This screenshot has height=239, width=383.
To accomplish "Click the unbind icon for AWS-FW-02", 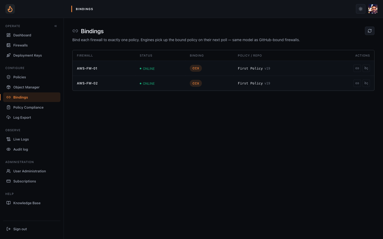I will coord(366,83).
